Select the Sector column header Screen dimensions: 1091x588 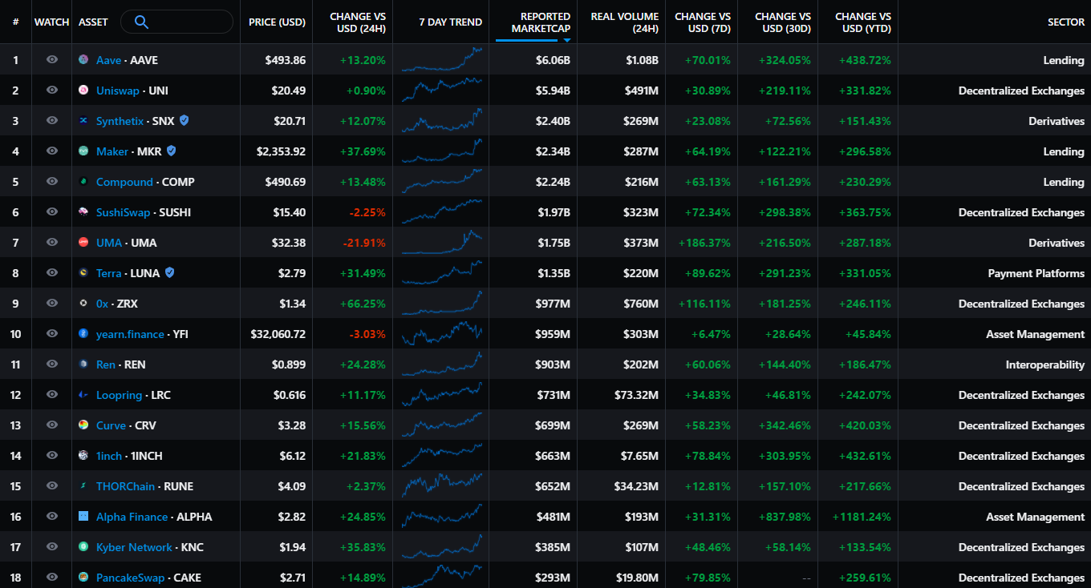pyautogui.click(x=1065, y=22)
